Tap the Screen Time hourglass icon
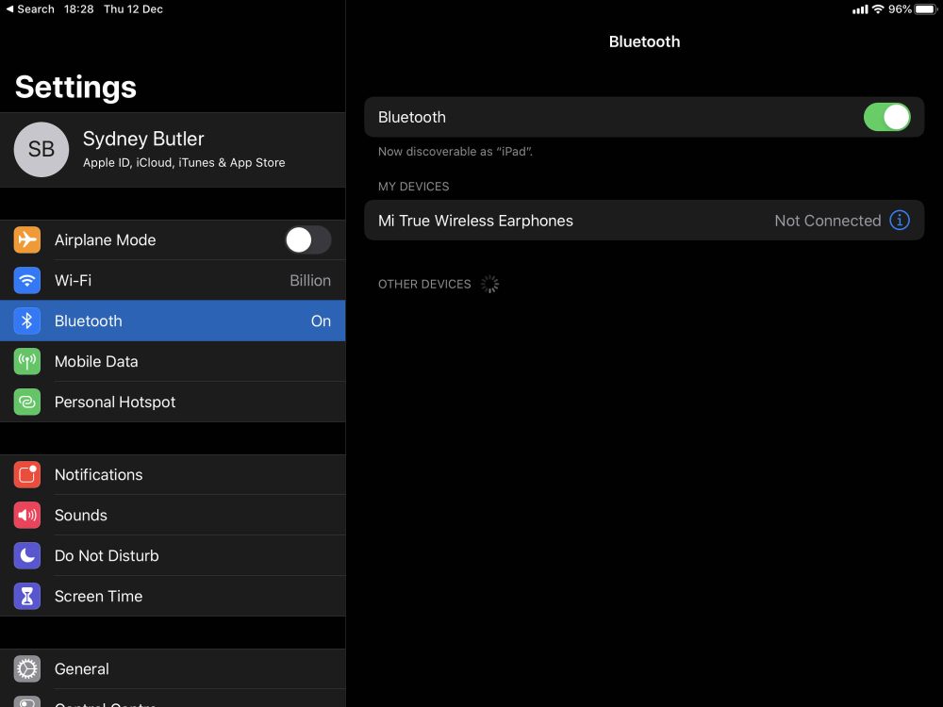The image size is (943, 707). point(27,597)
